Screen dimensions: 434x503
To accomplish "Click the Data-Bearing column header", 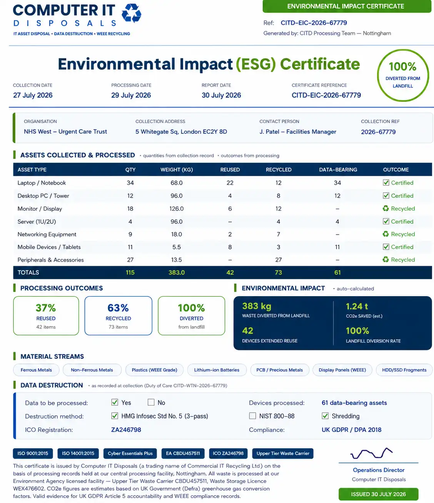I will 338,170.
